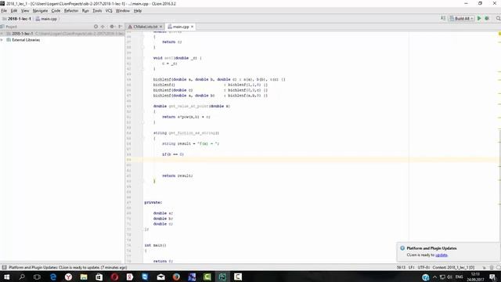Start debugging with the green bug icon
Image resolution: width=501 pixels, height=282 pixels.
tap(487, 19)
